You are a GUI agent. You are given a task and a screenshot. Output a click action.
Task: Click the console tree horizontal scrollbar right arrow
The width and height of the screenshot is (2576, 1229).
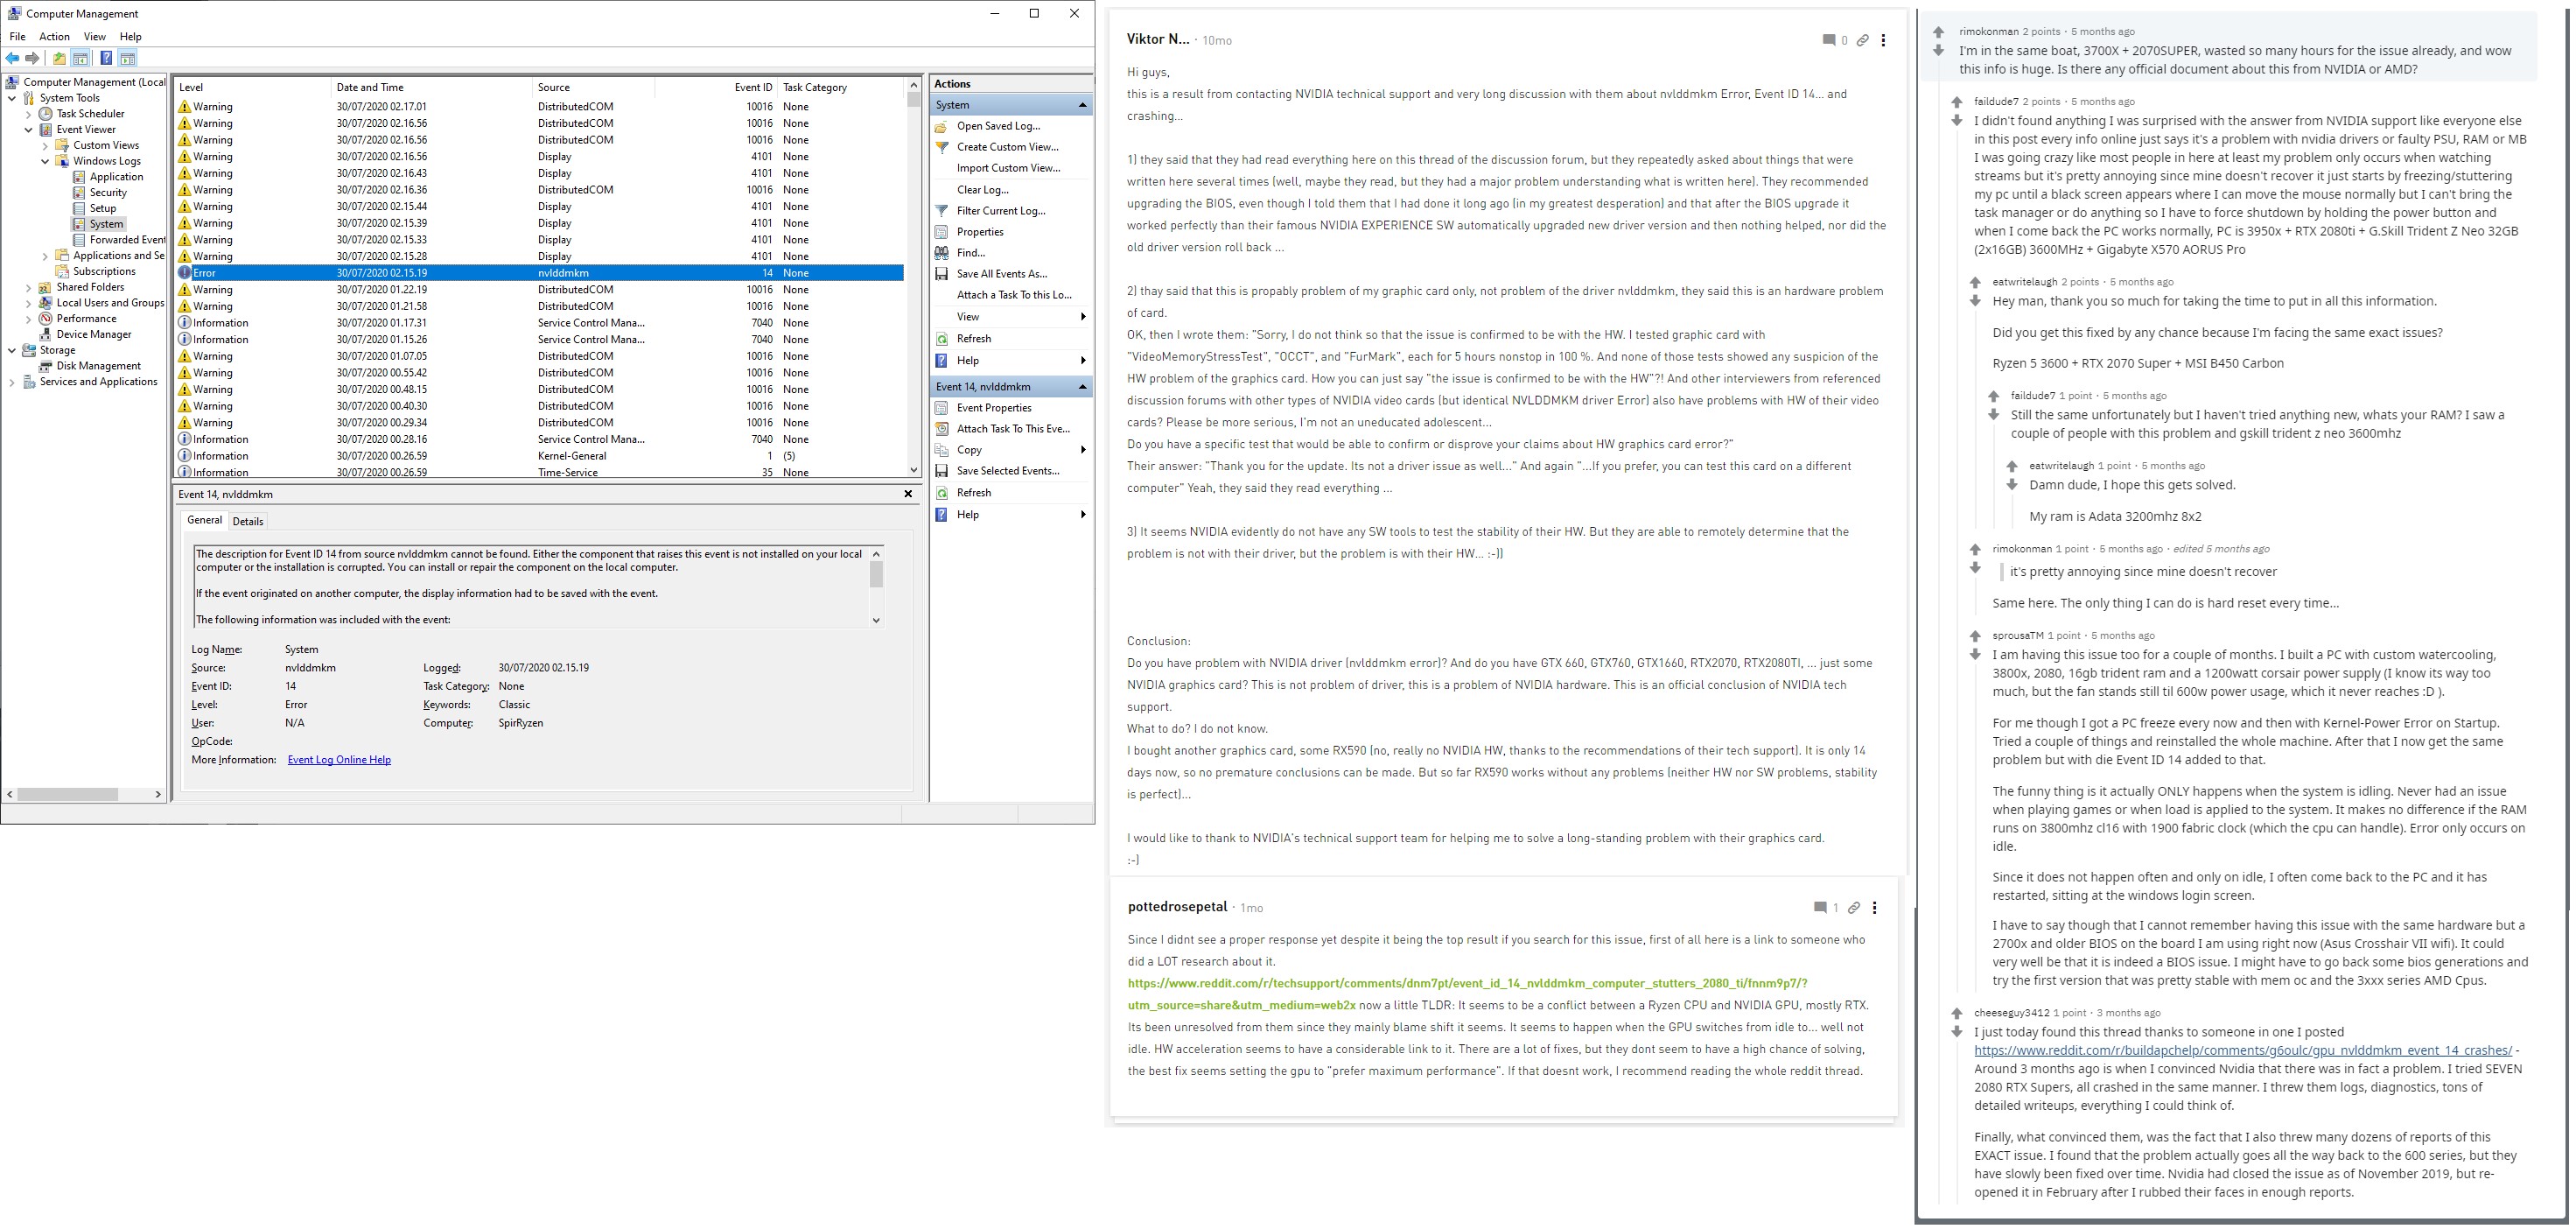coord(158,795)
